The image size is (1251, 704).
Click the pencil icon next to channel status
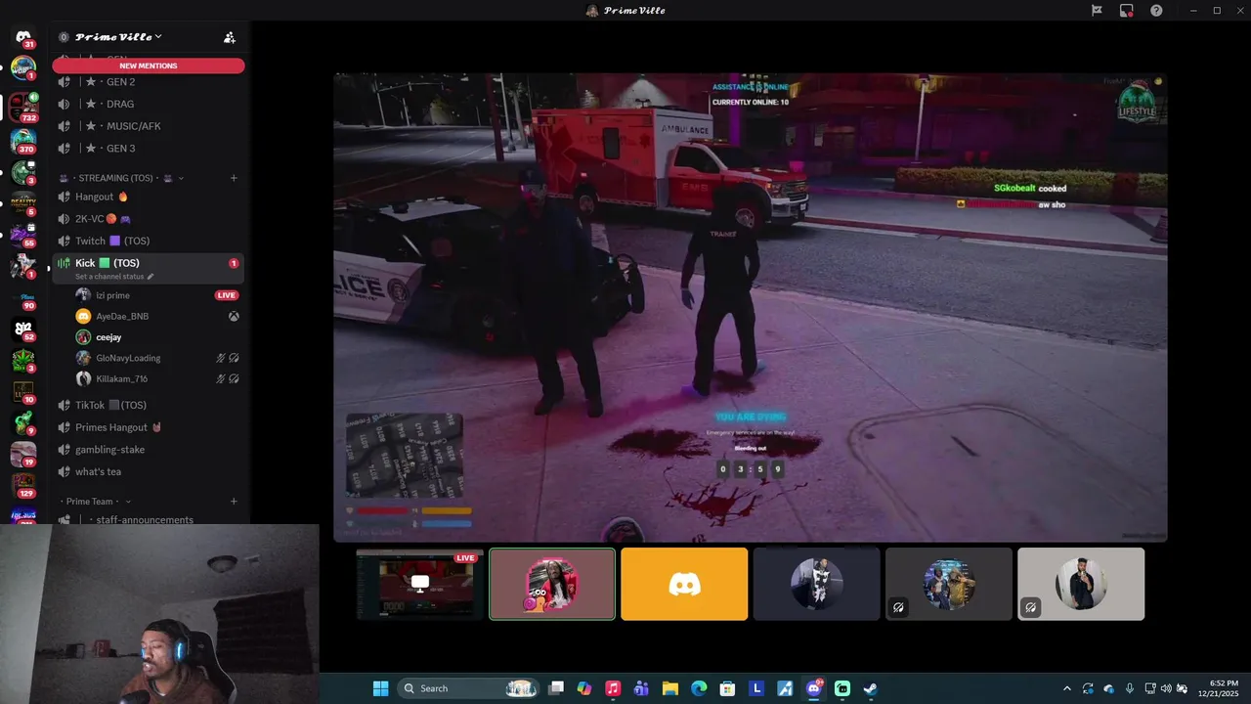coord(150,277)
